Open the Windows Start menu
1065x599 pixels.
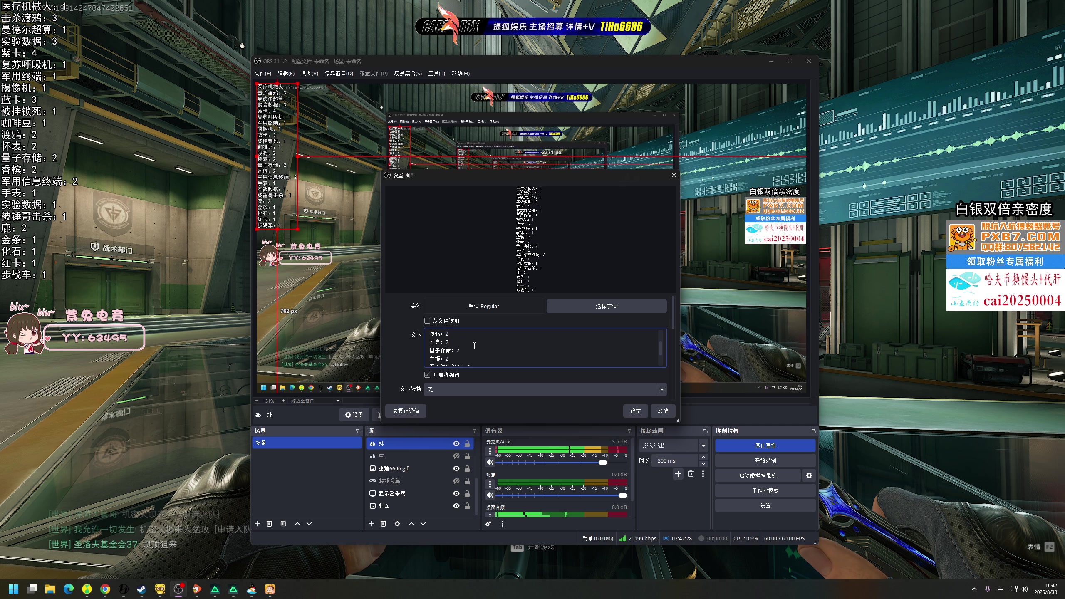pos(14,589)
